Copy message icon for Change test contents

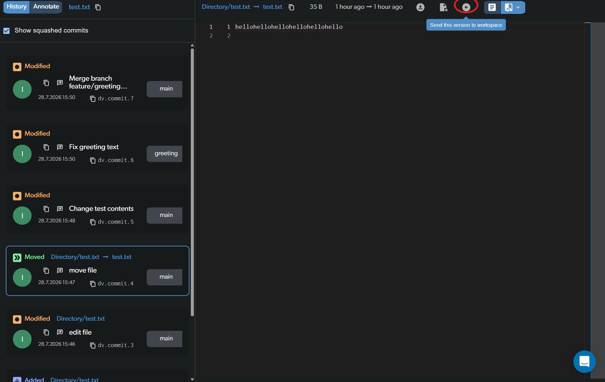pyautogui.click(x=47, y=209)
